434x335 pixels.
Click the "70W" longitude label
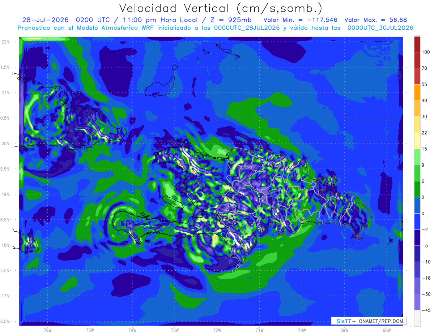pos(302,330)
